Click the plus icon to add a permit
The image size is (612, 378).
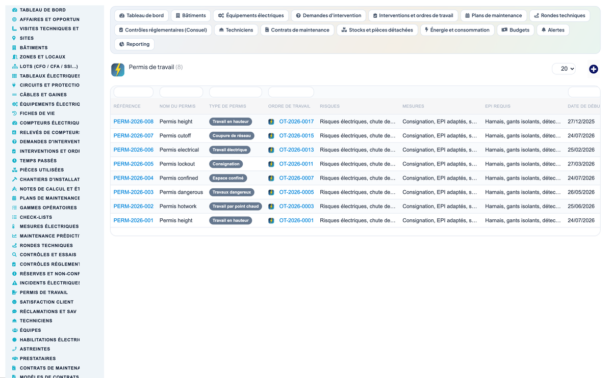593,69
